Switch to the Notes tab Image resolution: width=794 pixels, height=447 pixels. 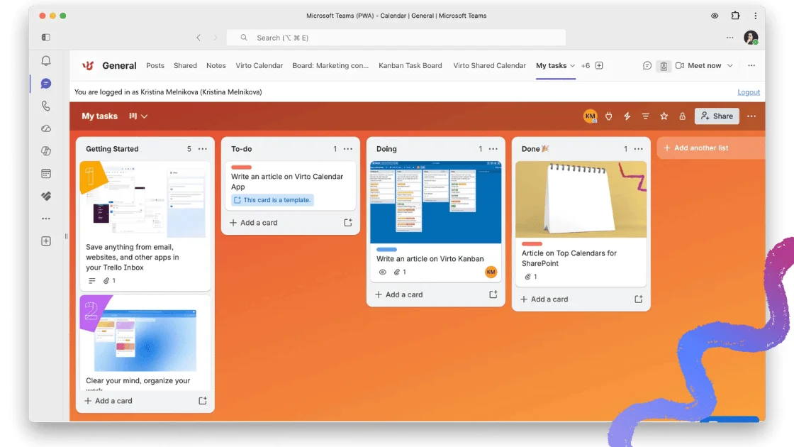216,65
